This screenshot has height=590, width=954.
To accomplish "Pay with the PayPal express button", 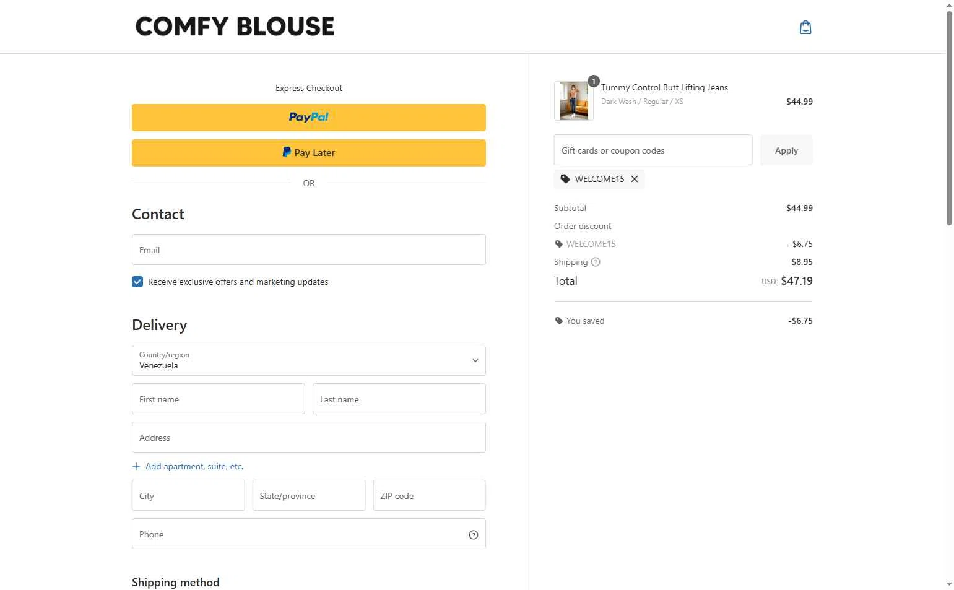I will click(309, 118).
